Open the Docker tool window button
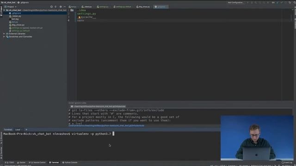Viewport: 296px width, 166px height. pos(21,163)
